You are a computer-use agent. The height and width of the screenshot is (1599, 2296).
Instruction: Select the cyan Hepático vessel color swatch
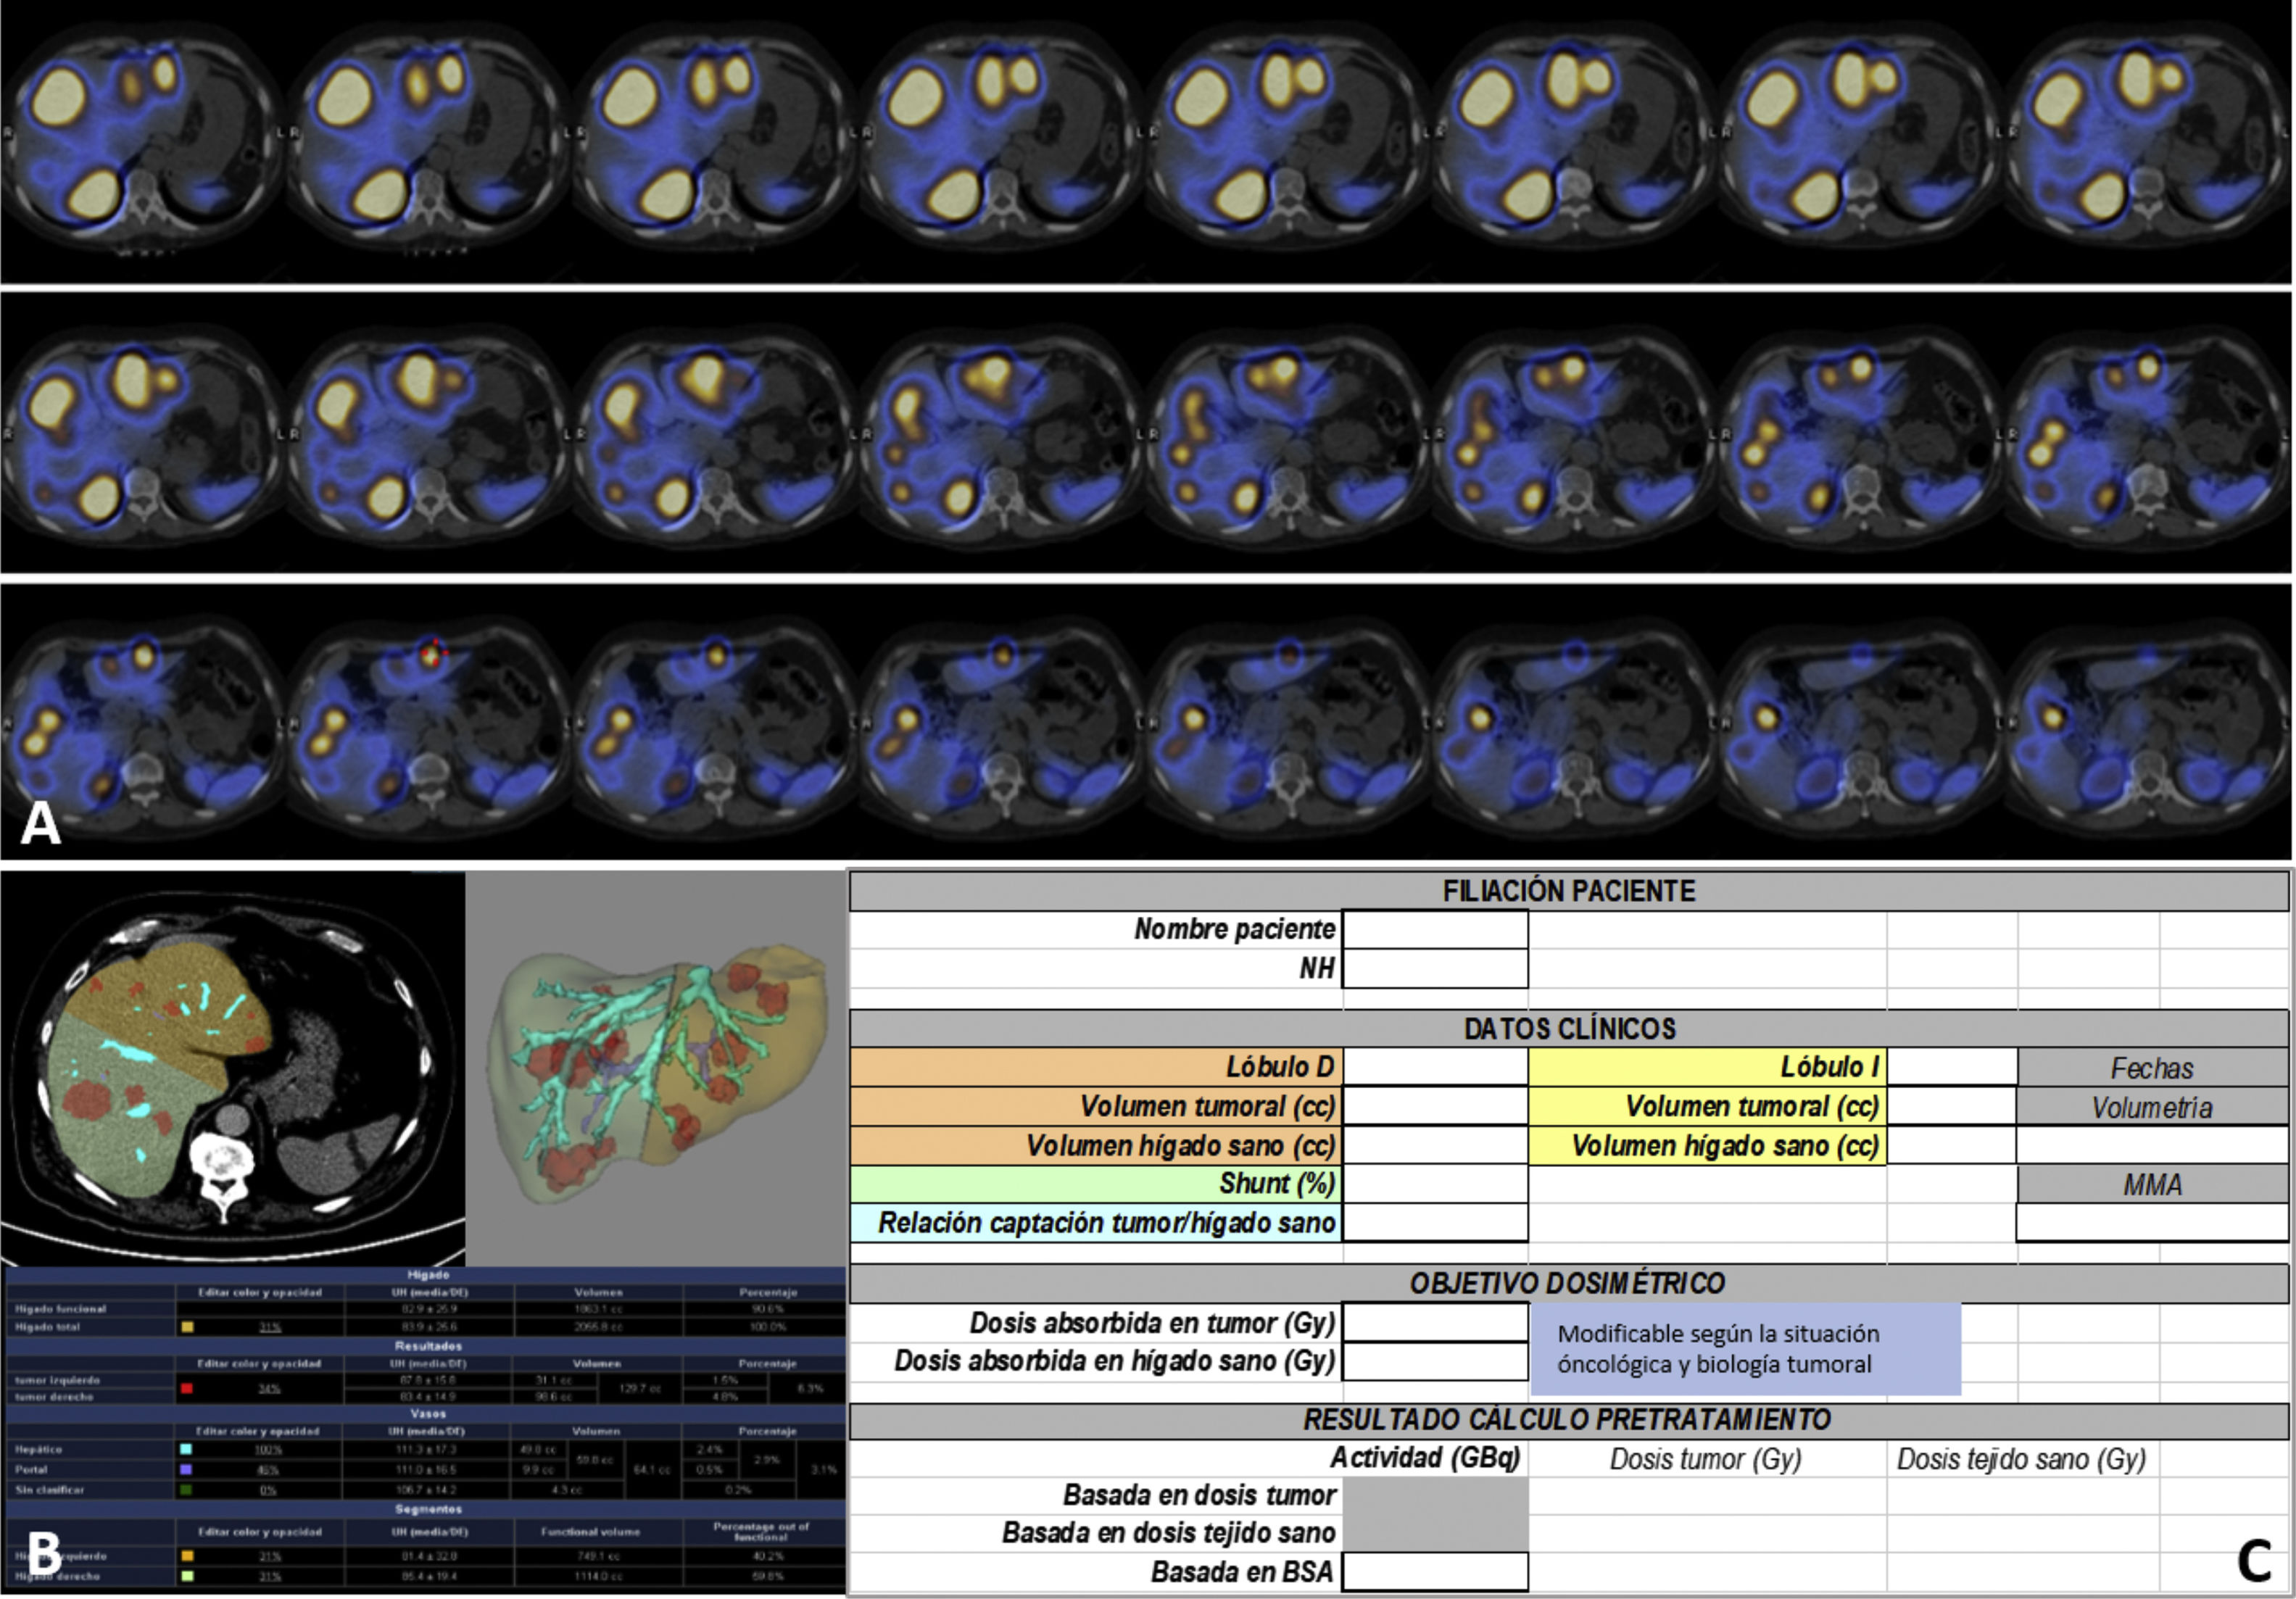pos(186,1449)
